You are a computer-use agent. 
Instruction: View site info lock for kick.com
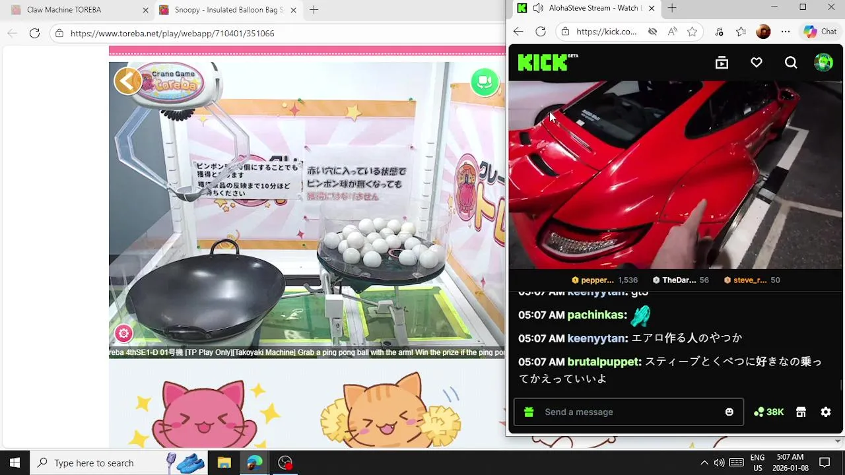pos(566,32)
